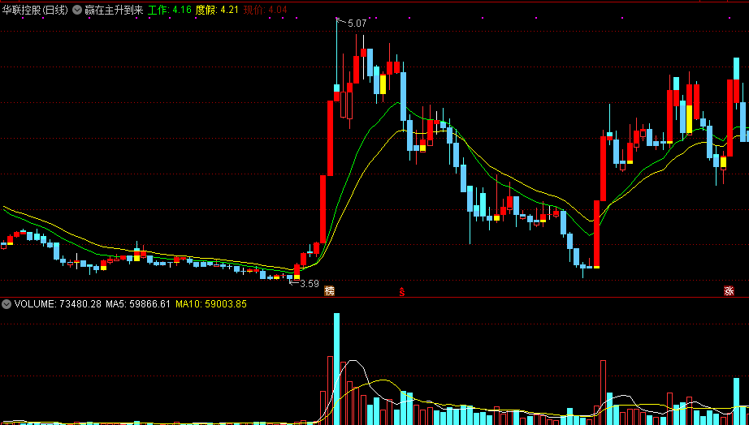Click the 现价: 4.04 value label
Screen dimensions: 749x425
pyautogui.click(x=265, y=10)
